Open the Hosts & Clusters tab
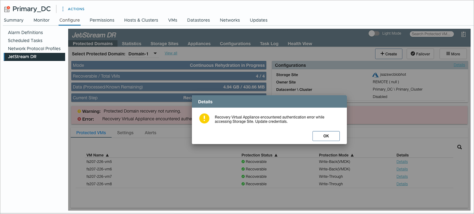The height and width of the screenshot is (214, 474). click(141, 20)
